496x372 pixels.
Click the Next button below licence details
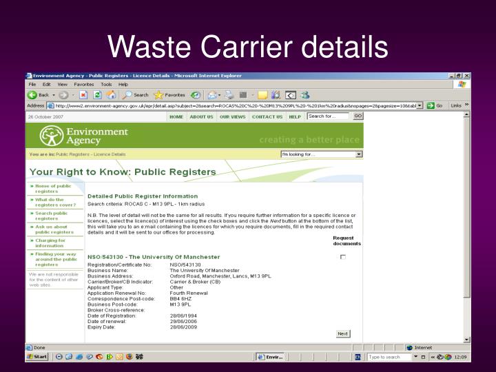(x=343, y=333)
